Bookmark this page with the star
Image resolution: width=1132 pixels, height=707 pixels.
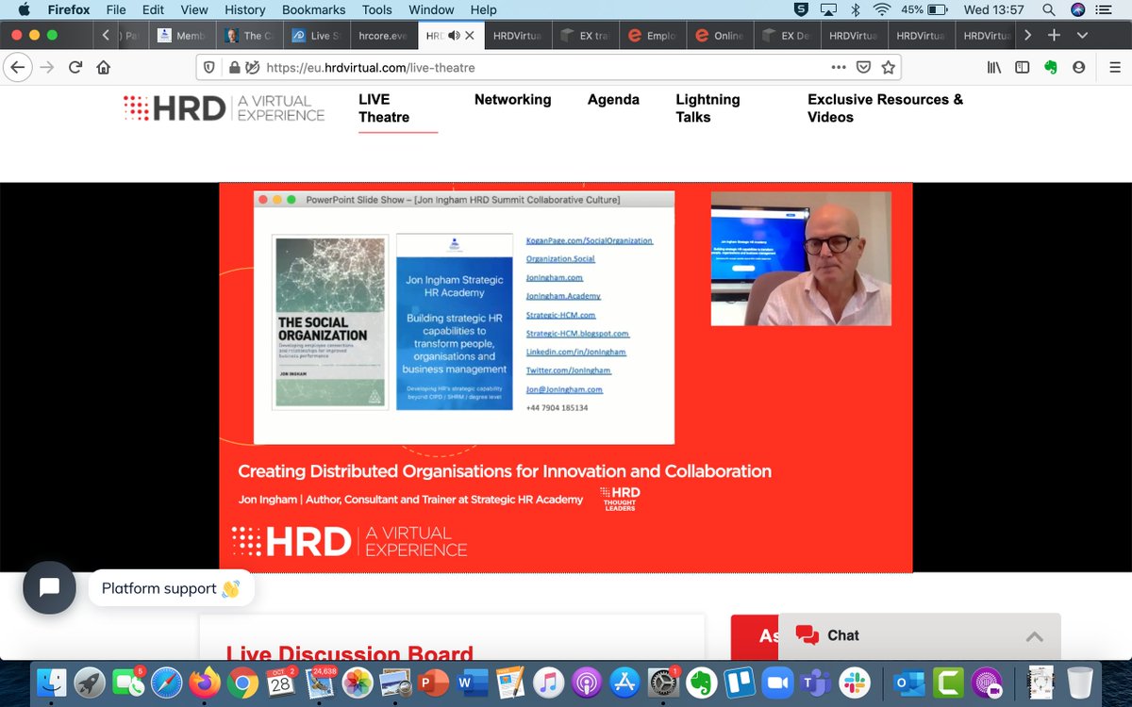point(888,68)
